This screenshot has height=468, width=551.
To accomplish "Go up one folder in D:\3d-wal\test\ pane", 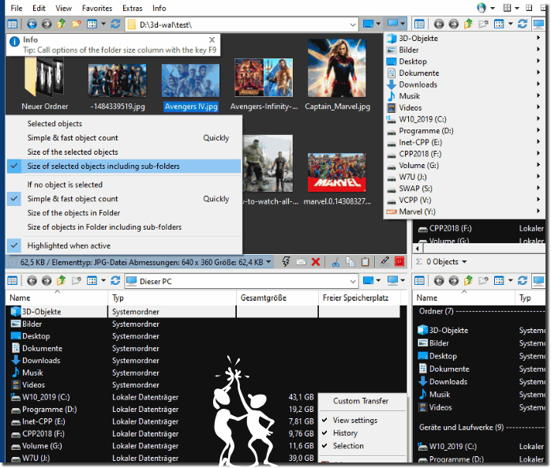I will 61,24.
